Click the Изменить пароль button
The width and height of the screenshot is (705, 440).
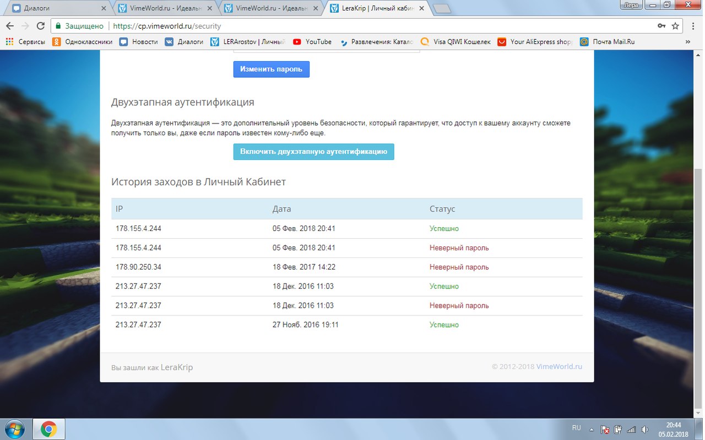pyautogui.click(x=271, y=69)
